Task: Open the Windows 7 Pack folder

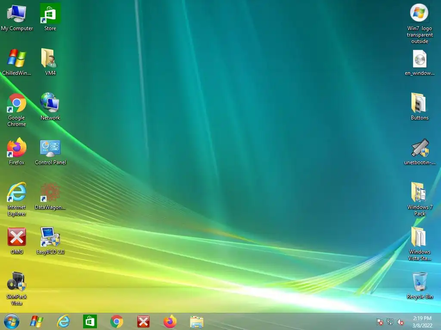Action: pyautogui.click(x=419, y=199)
